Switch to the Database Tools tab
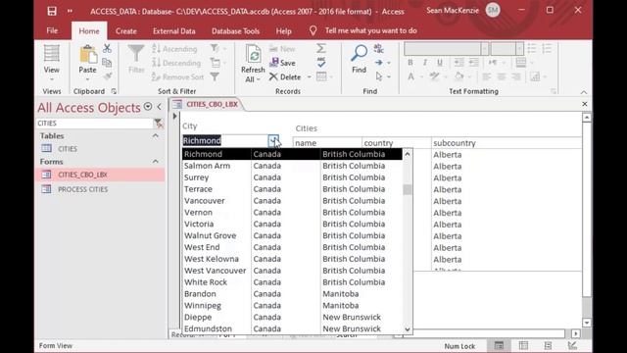 point(235,30)
